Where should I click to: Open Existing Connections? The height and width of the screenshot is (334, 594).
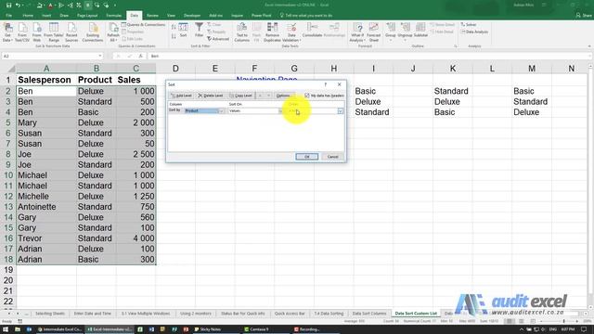pos(93,32)
